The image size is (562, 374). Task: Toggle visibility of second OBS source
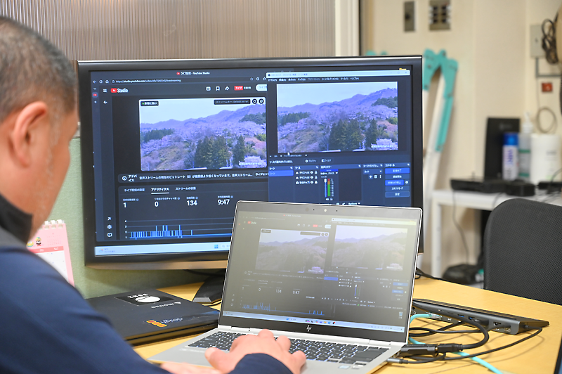[312, 178]
